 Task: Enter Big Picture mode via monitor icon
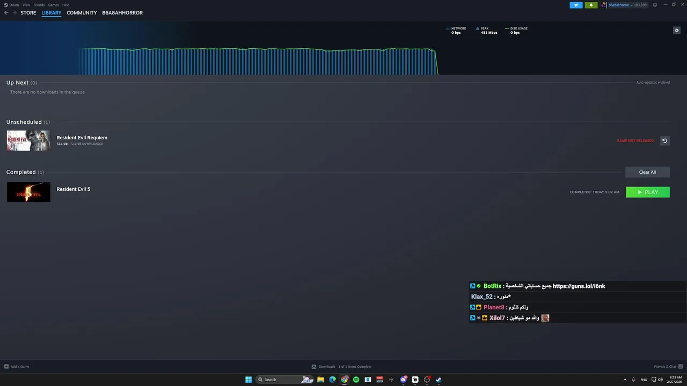[x=655, y=5]
